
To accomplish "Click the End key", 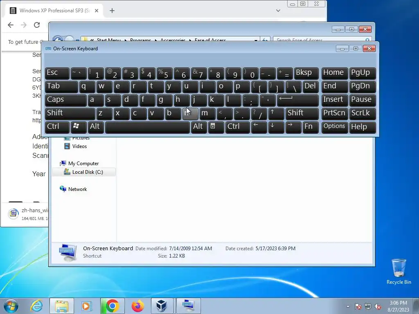I will pos(335,87).
